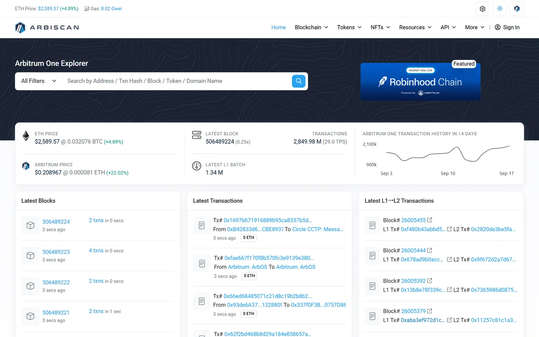Open the 4 txns link for block 506489223
Screen dimensions: 539x337
96,250
